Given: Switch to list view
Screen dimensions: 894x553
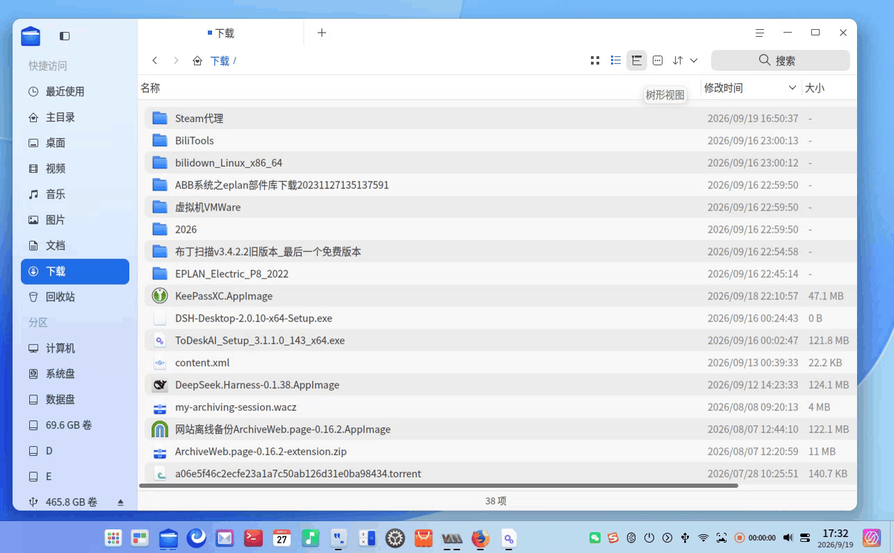Looking at the screenshot, I should pos(615,60).
